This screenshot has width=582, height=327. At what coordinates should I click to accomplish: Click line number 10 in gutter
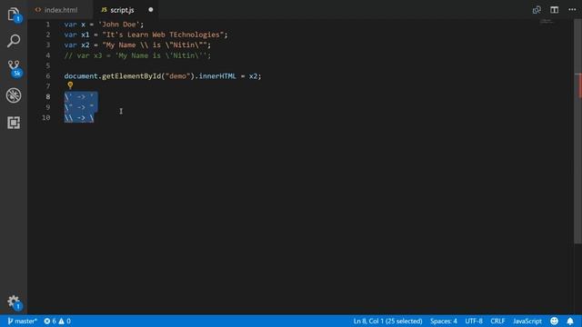pyautogui.click(x=46, y=117)
